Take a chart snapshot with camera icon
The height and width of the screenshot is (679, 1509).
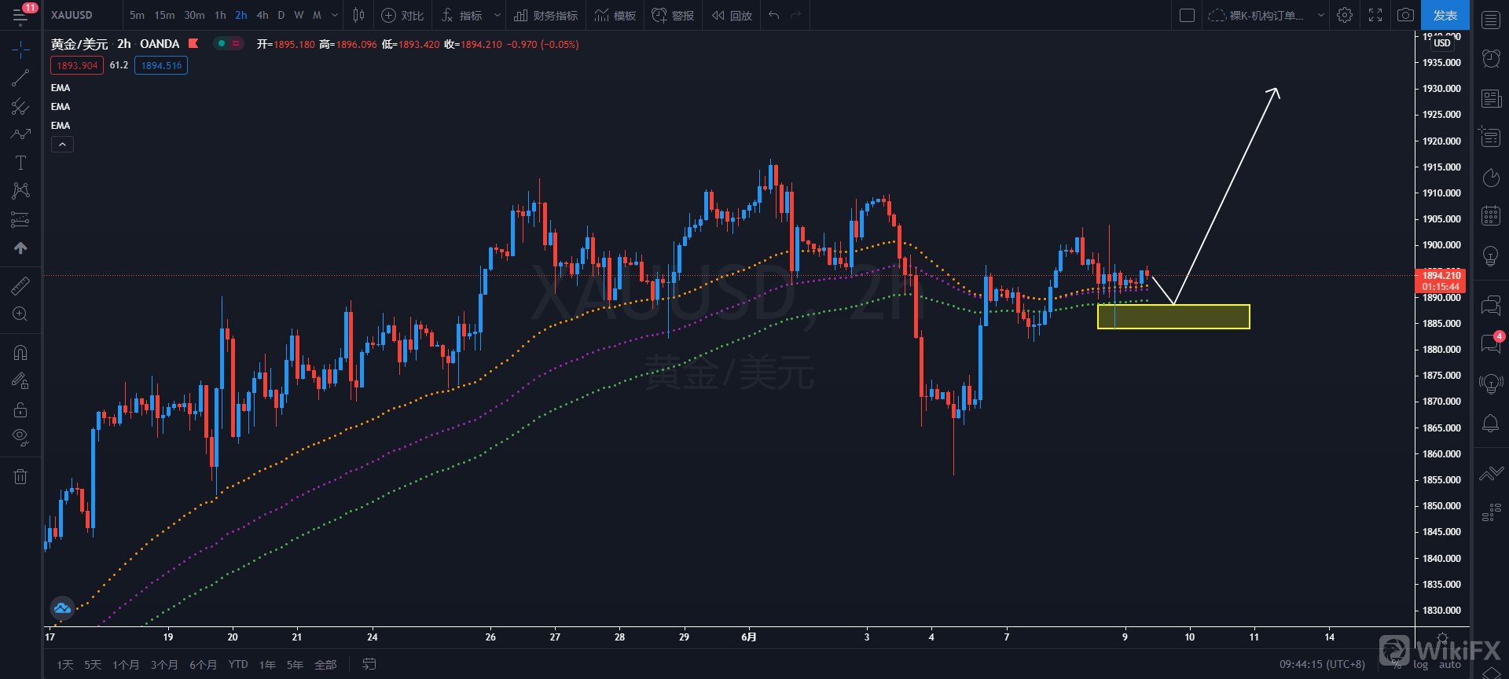click(x=1405, y=15)
